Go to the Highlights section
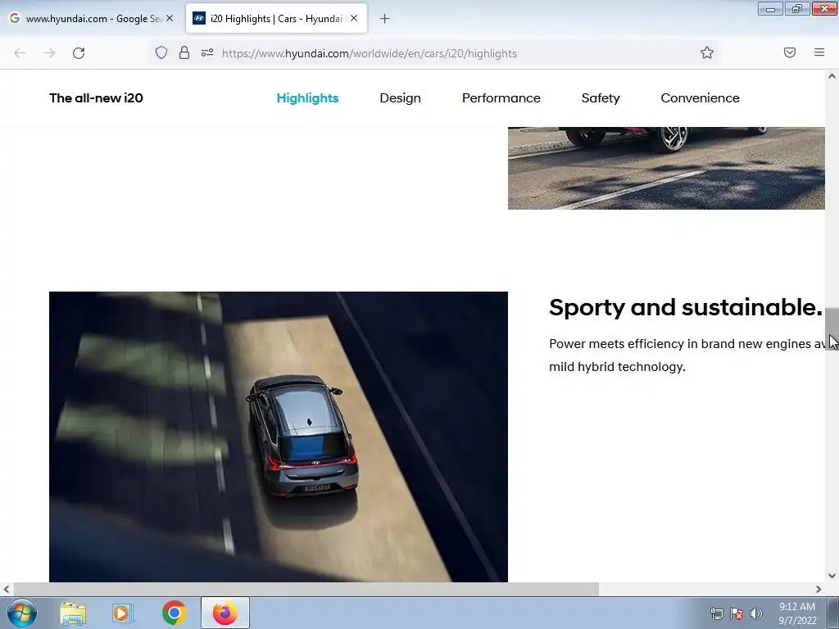The width and height of the screenshot is (839, 629). (x=308, y=98)
